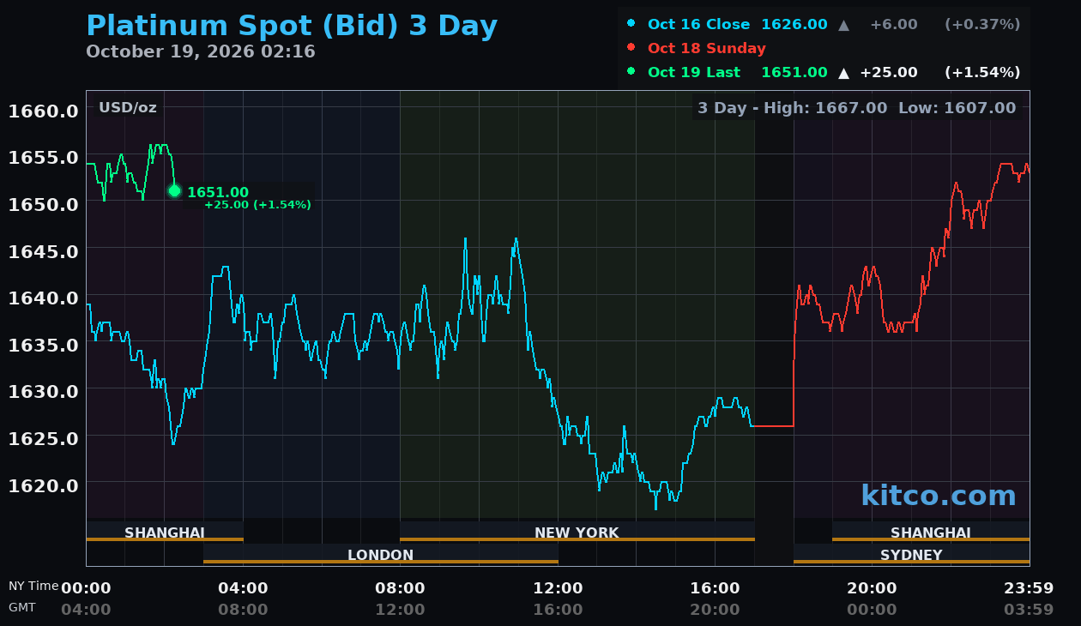This screenshot has height=626, width=1081.
Task: Click the 08:00 NY time tick
Action: tap(400, 588)
